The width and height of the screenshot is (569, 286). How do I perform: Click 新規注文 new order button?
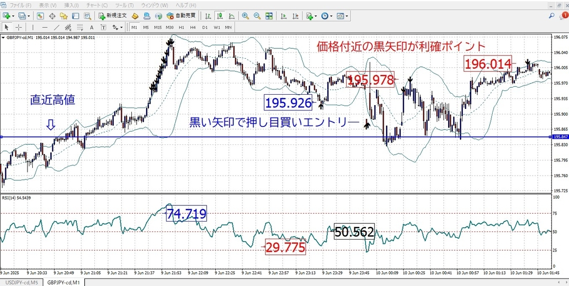pyautogui.click(x=113, y=16)
